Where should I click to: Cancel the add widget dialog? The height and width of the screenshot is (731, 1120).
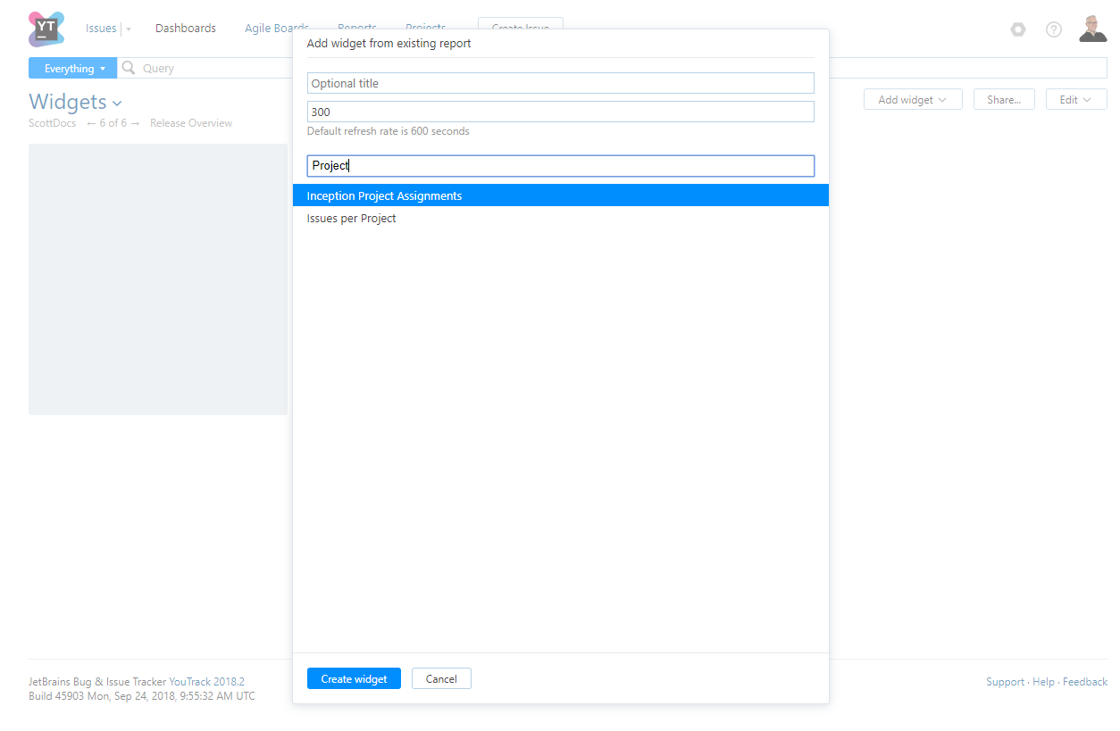441,678
